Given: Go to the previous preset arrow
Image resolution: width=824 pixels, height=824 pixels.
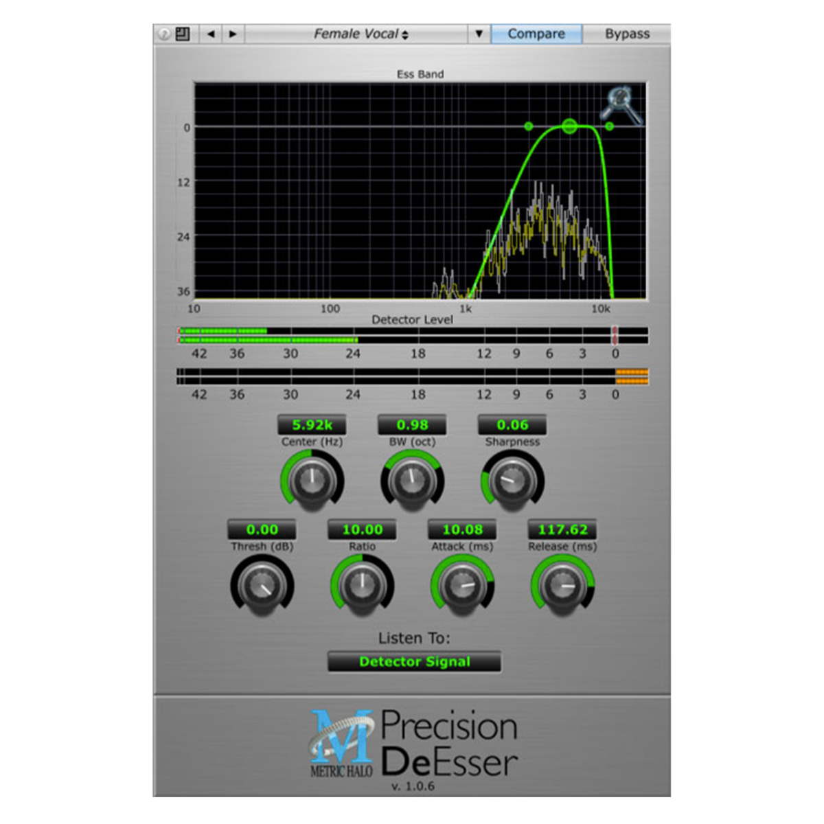Looking at the screenshot, I should (211, 34).
